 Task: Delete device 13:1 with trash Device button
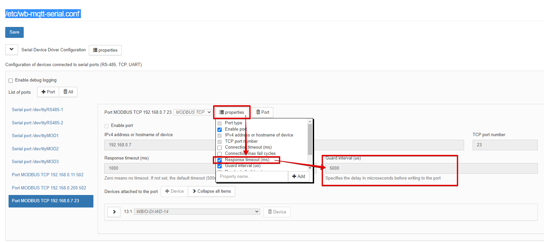tap(277, 212)
